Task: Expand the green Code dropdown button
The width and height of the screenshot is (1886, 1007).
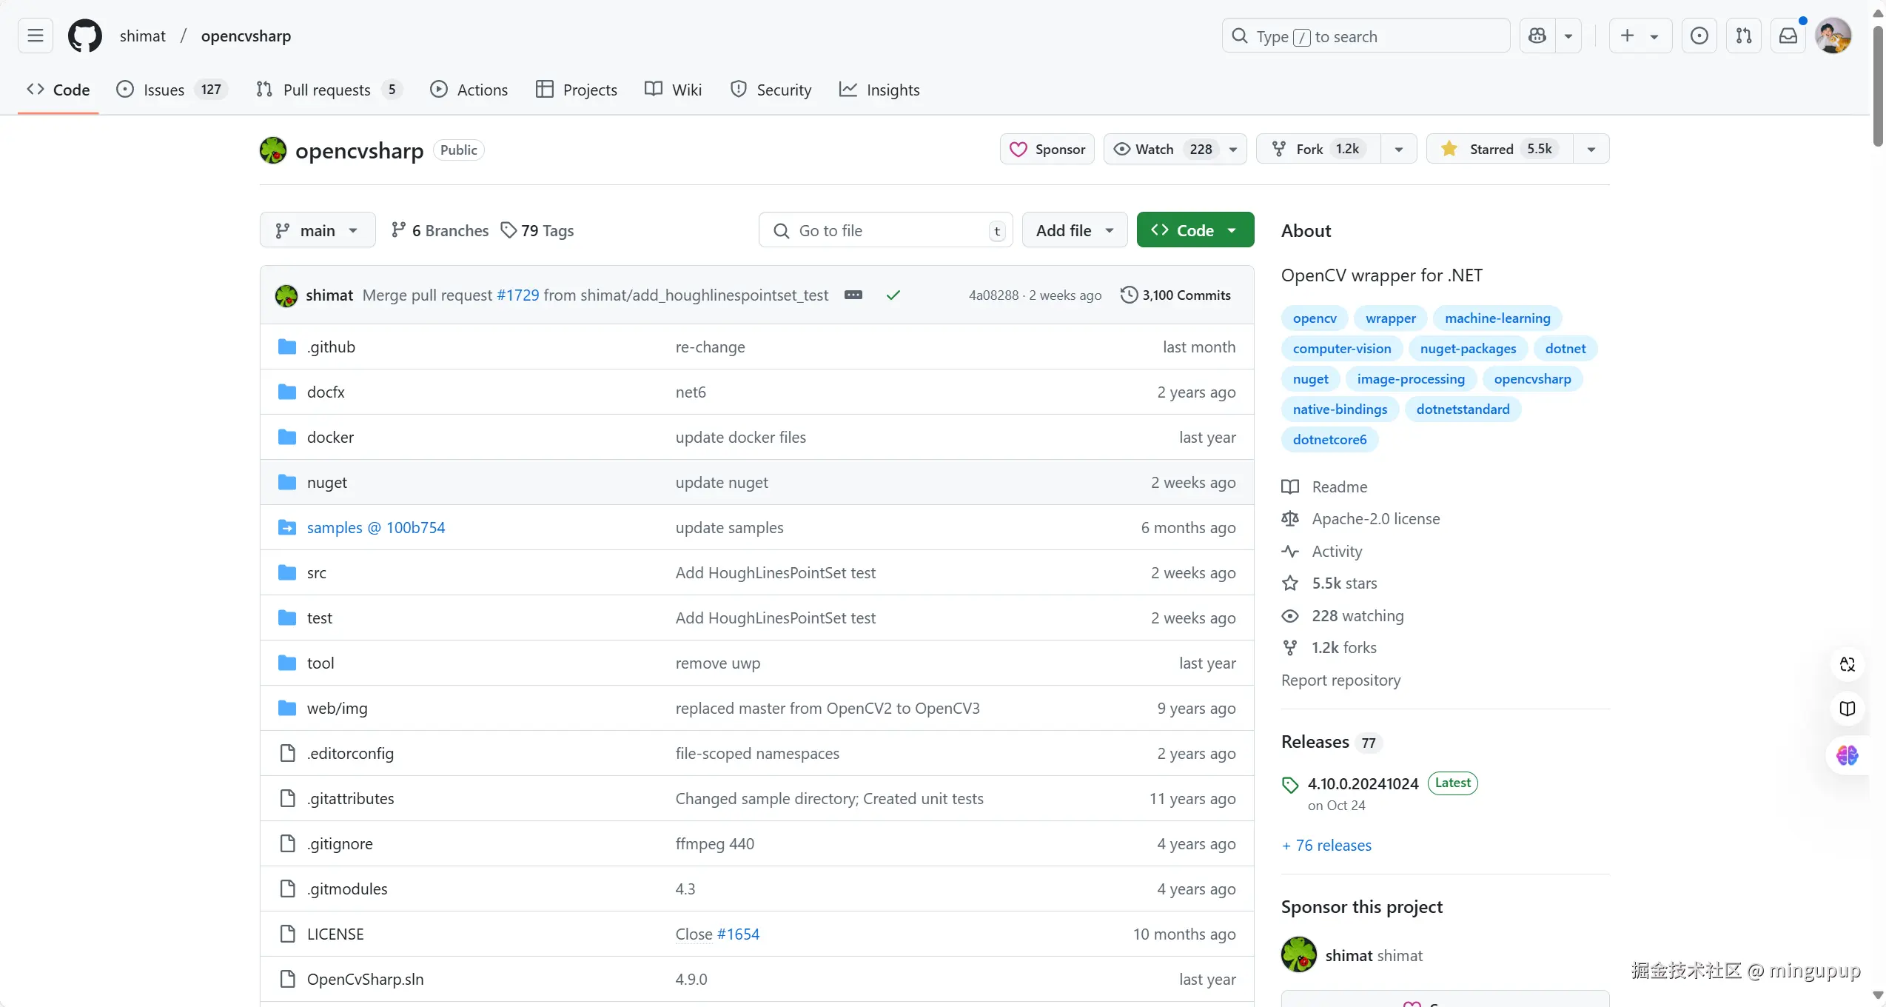Action: tap(1195, 230)
